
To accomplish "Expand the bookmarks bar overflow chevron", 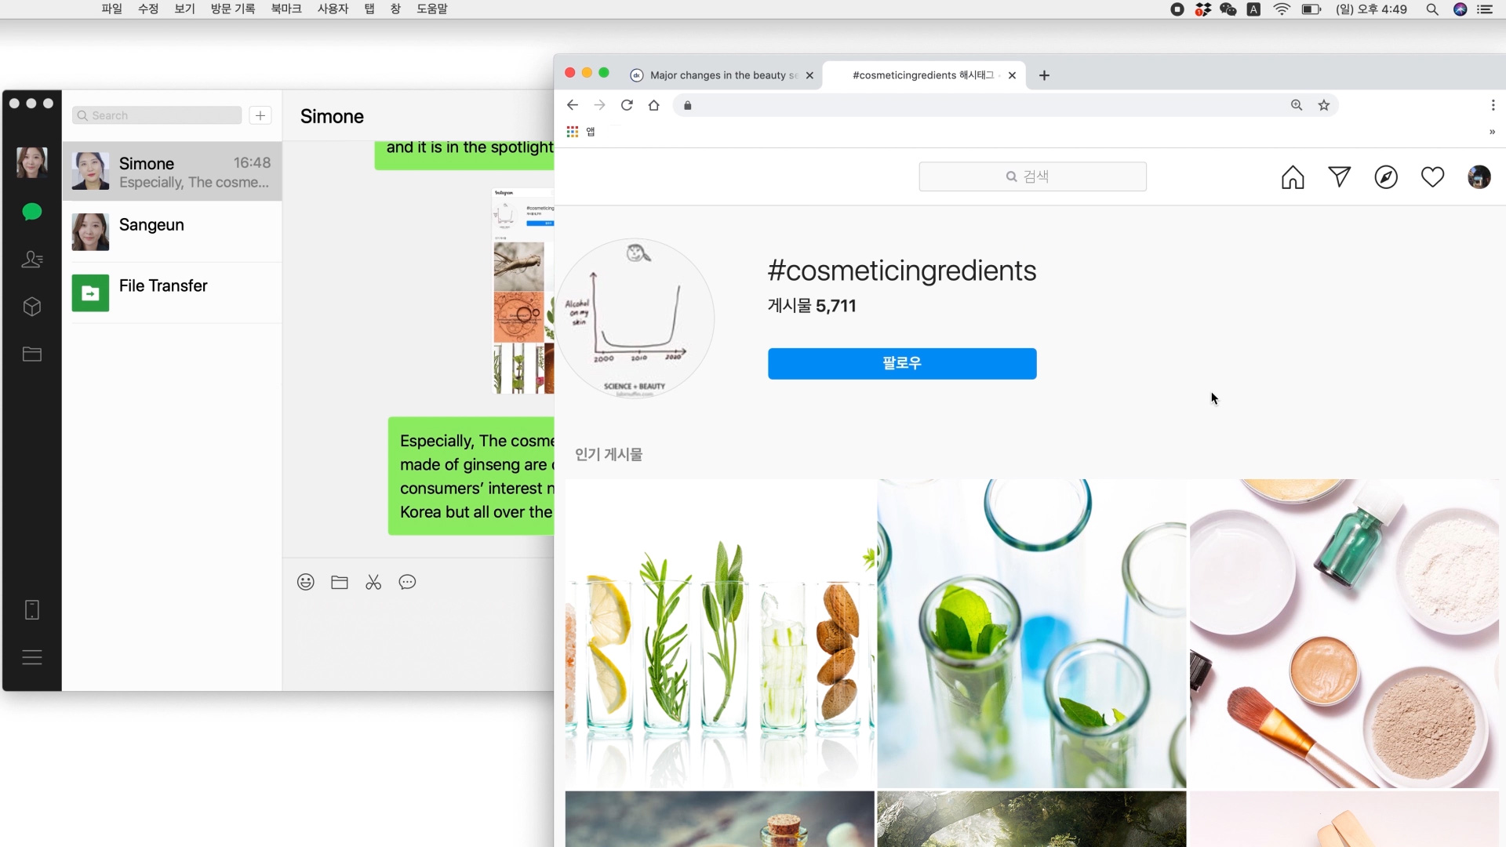I will tap(1492, 132).
